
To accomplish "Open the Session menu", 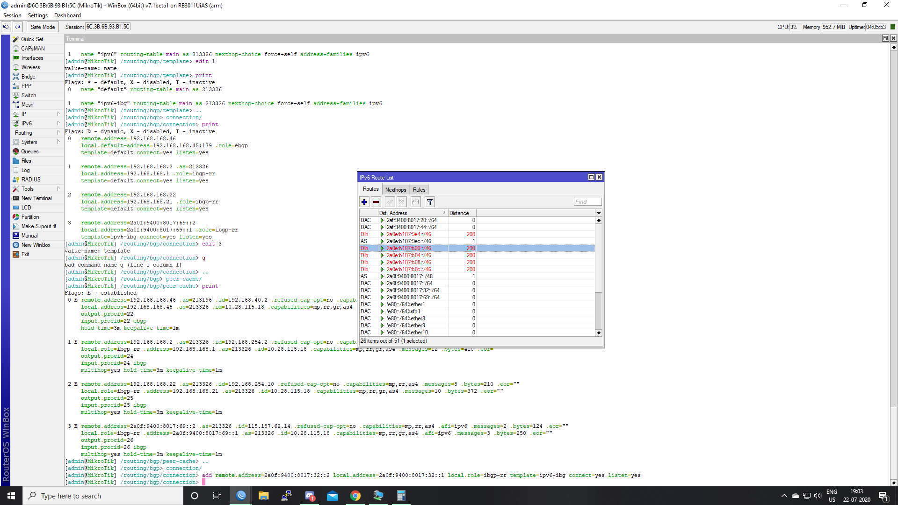I will tap(12, 15).
